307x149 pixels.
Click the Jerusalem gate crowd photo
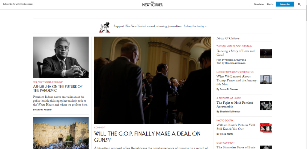point(61,133)
